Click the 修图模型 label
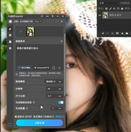Screen dimensions: 131x132 pos(20,81)
